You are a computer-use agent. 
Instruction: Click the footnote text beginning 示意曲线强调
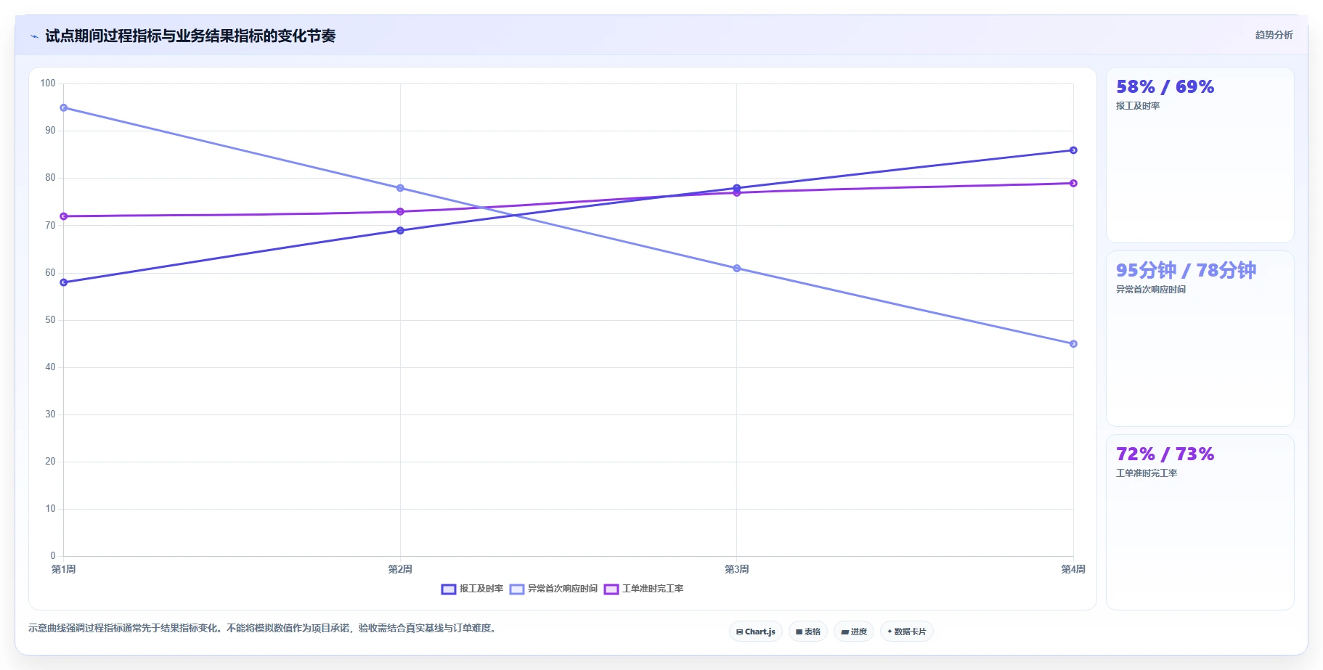tap(264, 629)
